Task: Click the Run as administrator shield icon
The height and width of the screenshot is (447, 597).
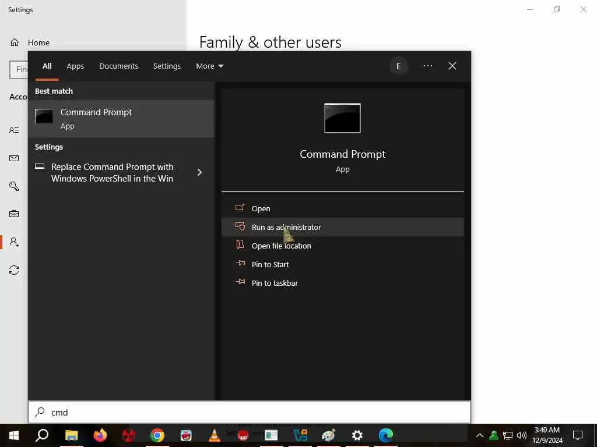Action: [x=240, y=226]
